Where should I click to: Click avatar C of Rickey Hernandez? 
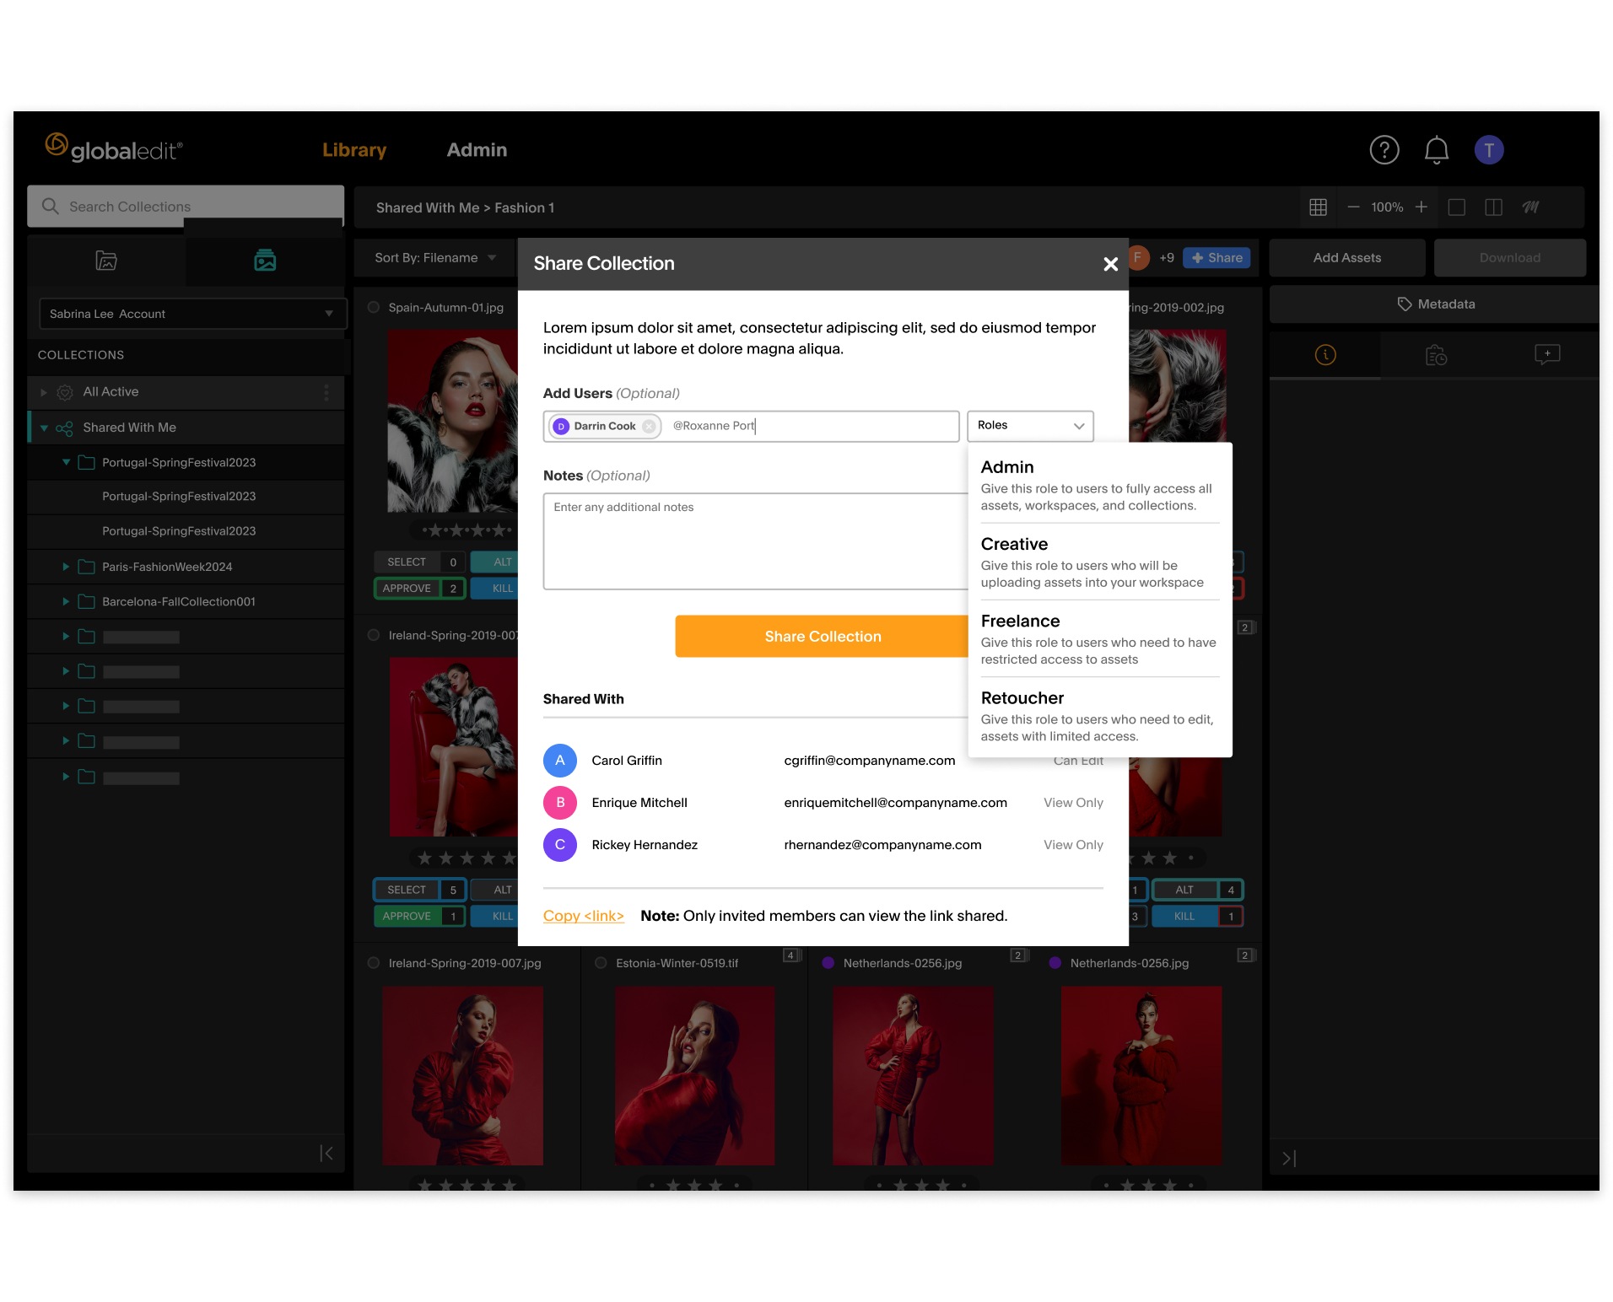[559, 845]
